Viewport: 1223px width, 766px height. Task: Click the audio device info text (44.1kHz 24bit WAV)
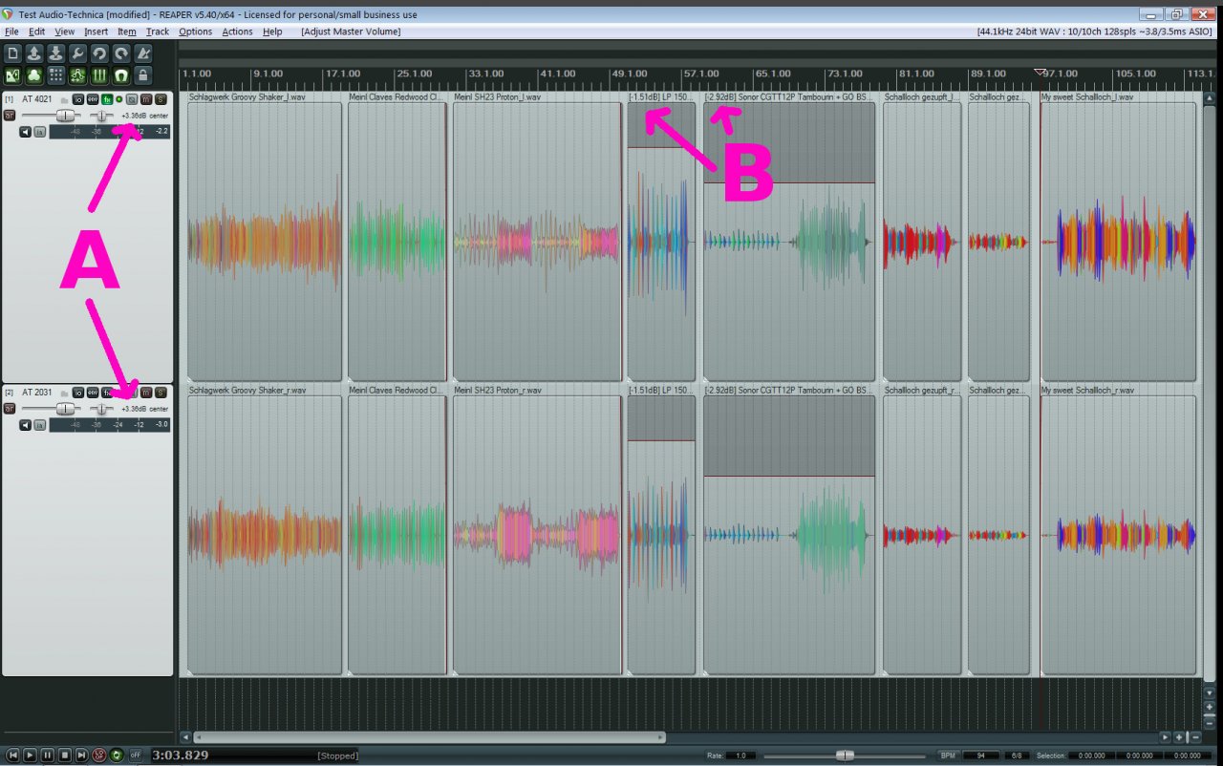(x=1095, y=32)
